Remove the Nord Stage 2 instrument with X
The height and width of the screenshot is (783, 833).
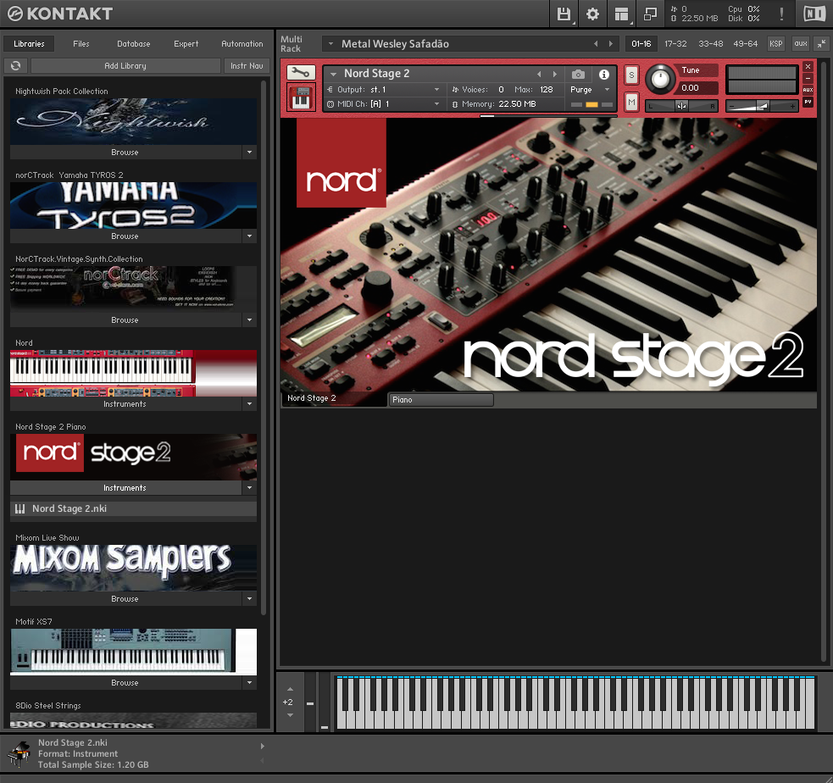point(808,66)
